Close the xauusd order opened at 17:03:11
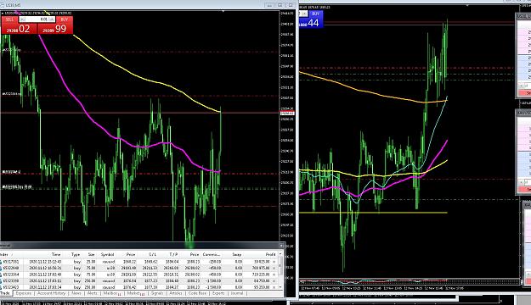 pyautogui.click(x=274, y=281)
